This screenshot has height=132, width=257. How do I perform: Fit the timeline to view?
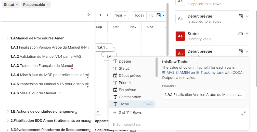(151, 15)
